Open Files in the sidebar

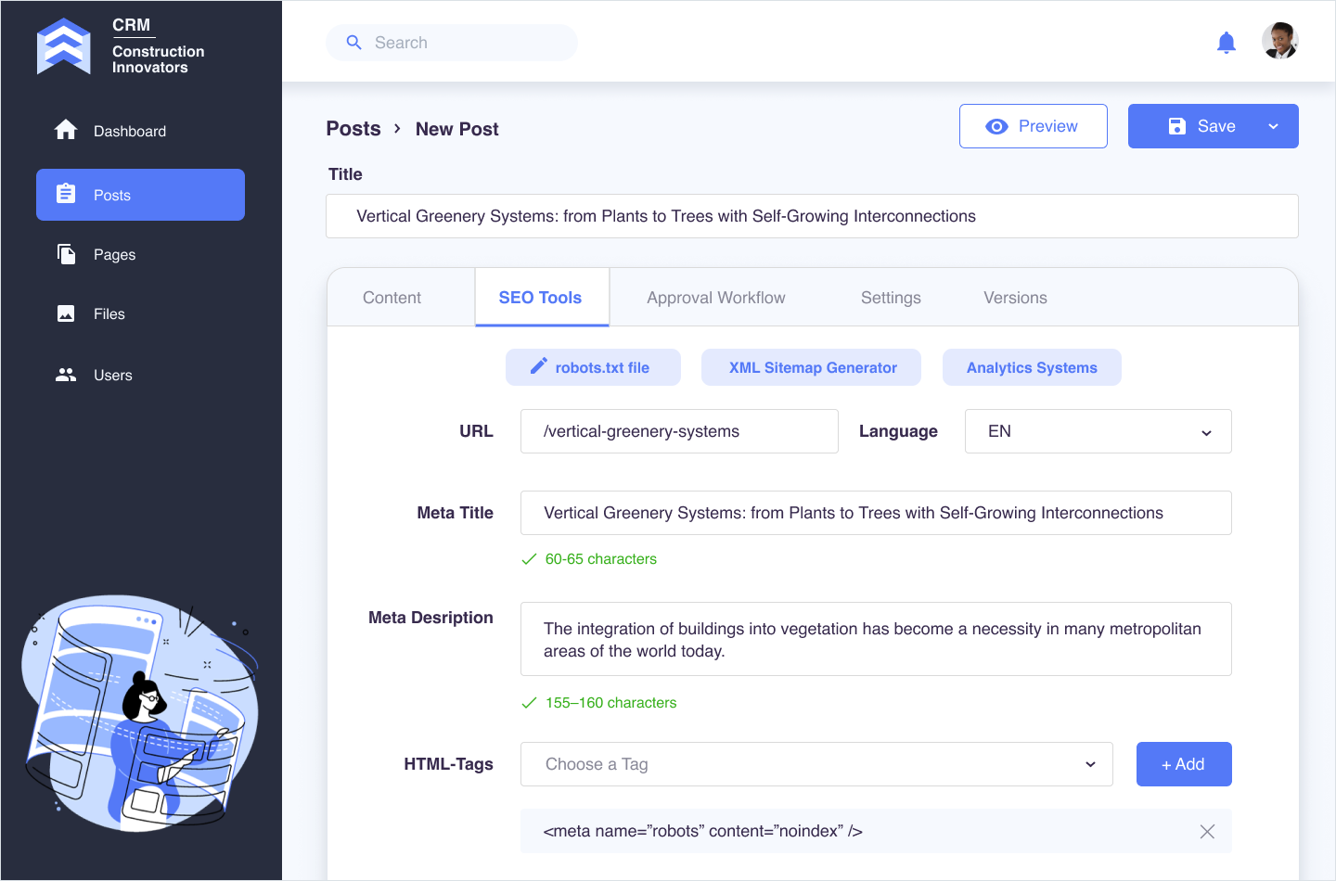pos(109,314)
